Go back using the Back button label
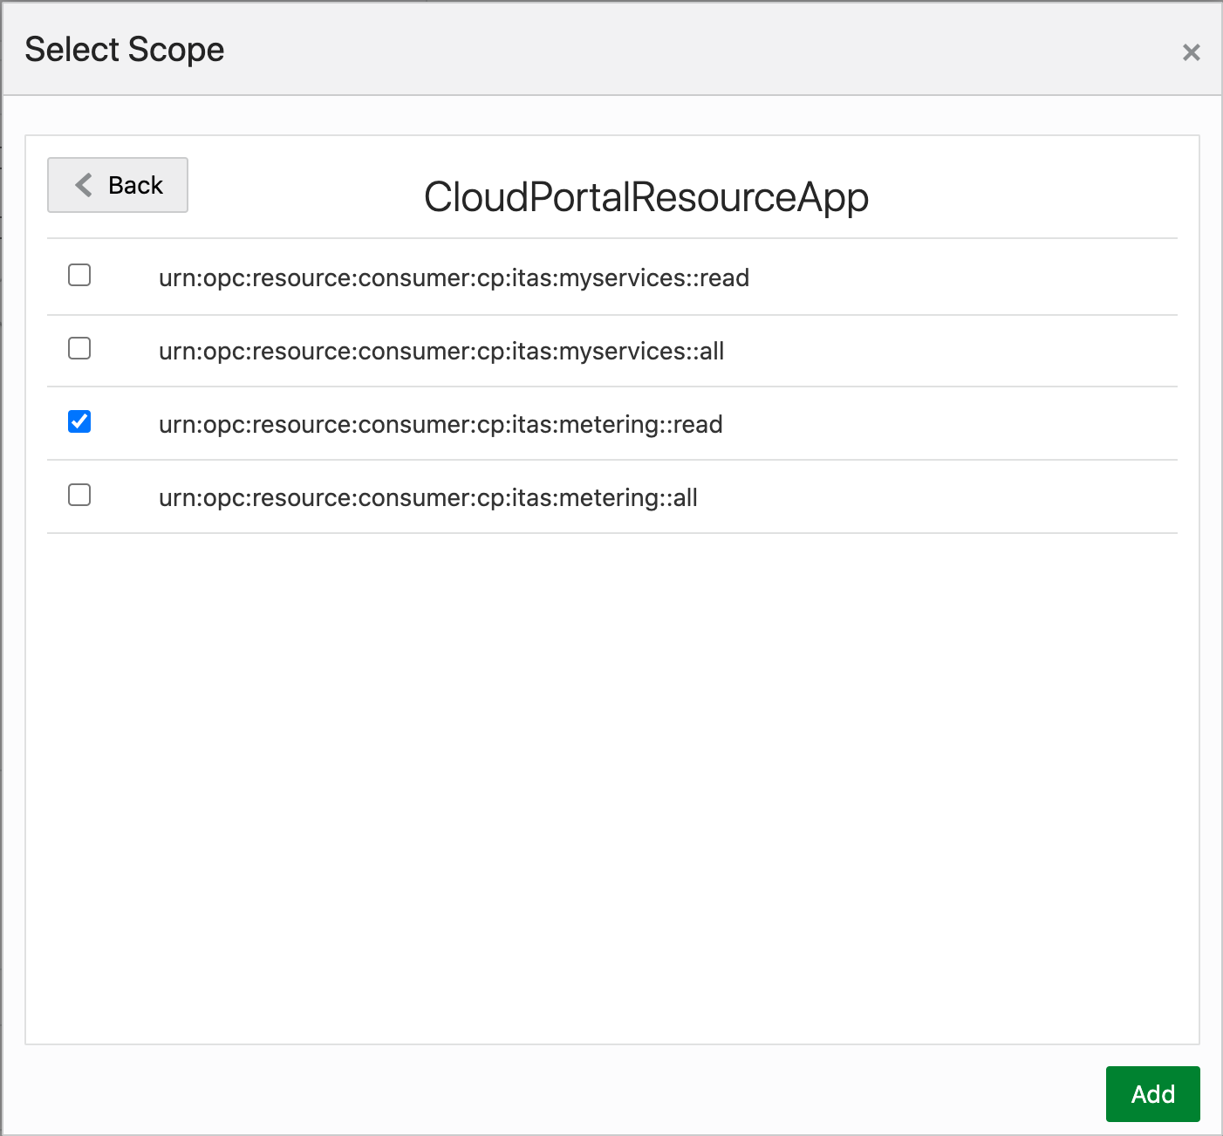 coord(135,185)
